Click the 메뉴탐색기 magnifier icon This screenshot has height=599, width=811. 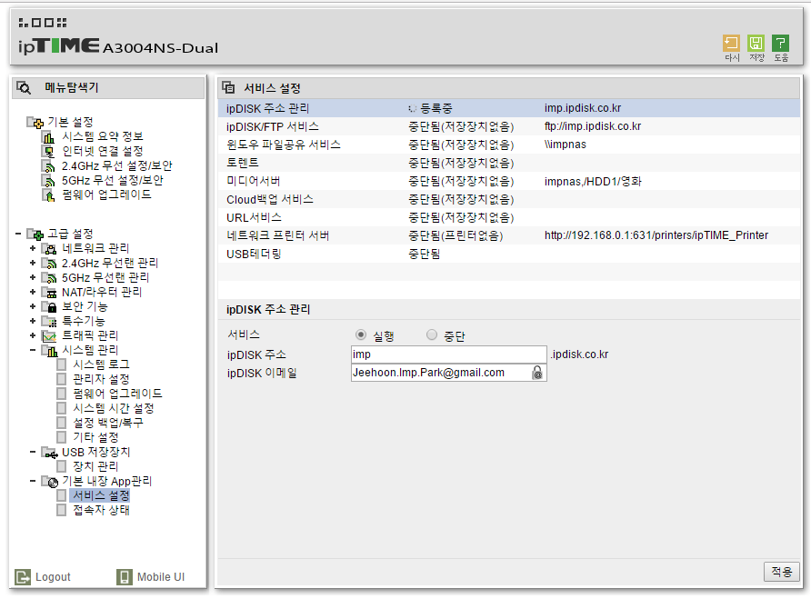[24, 88]
